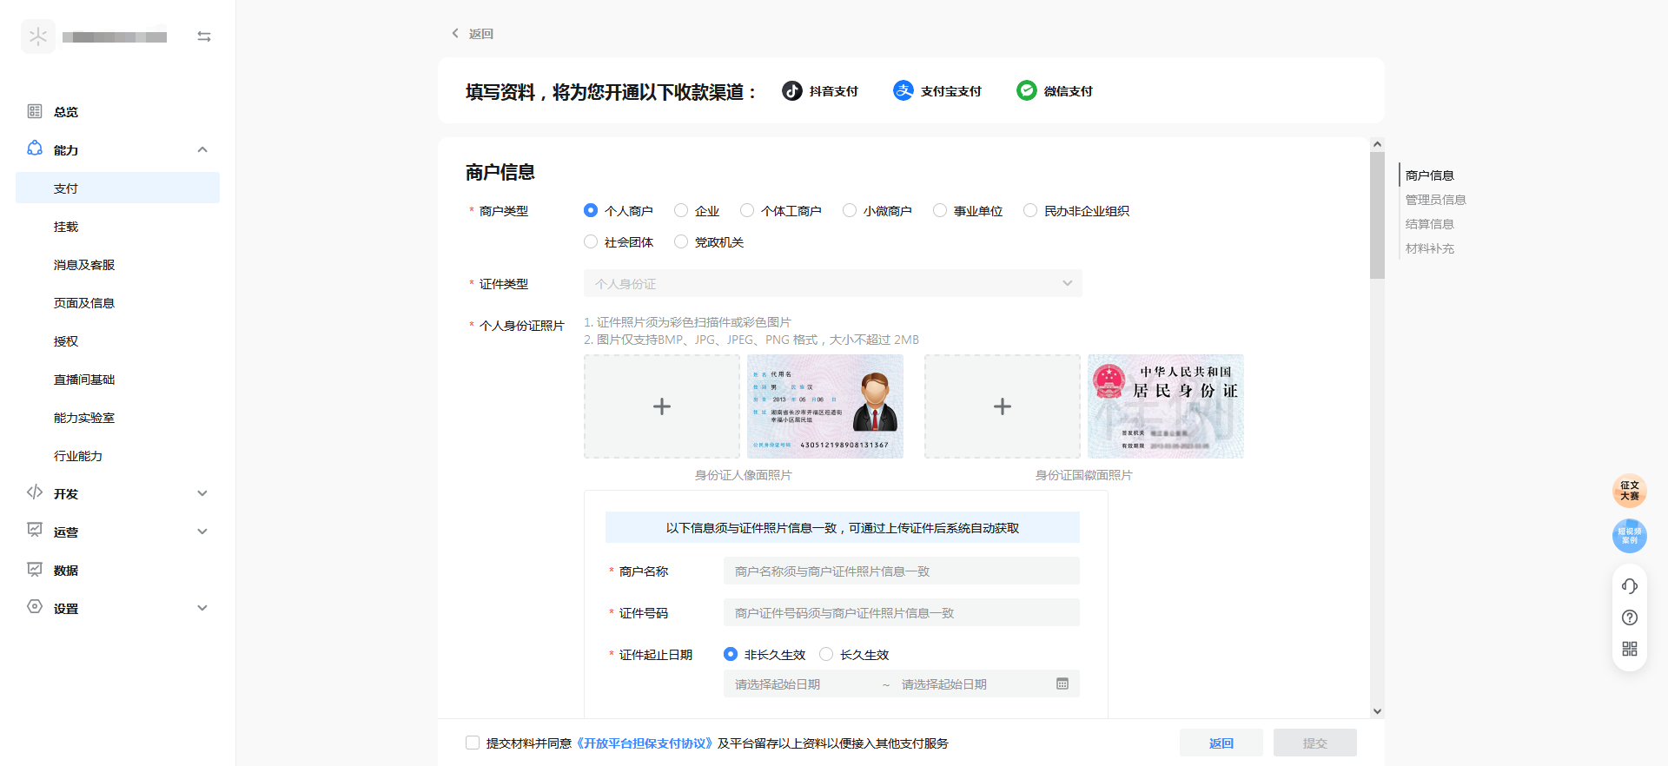Open the 挂载 menu item
This screenshot has height=766, width=1668.
pos(66,227)
